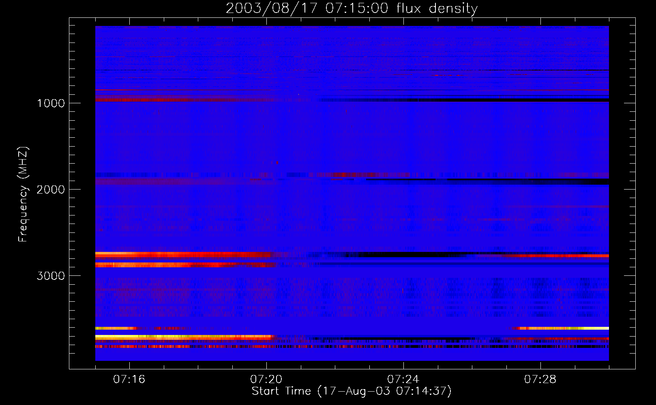Click the "Start Time (17-Aug-03 07:14:37)" axis label
Viewport: 656px width, 405px height.
tap(352, 391)
